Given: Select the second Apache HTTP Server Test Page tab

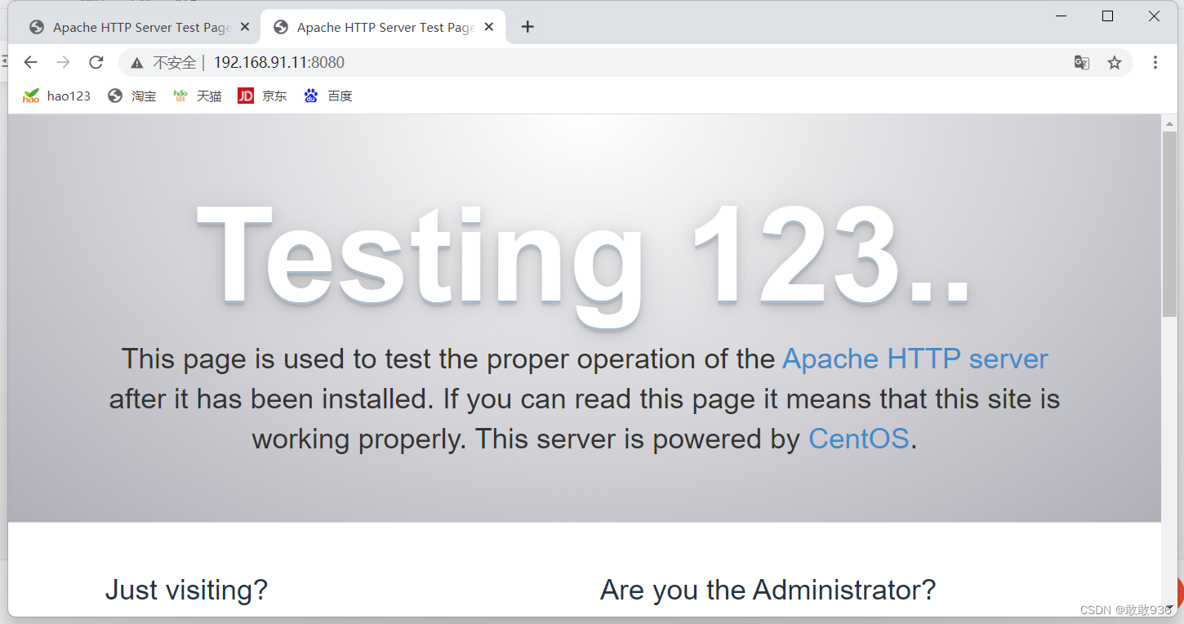Looking at the screenshot, I should [384, 27].
